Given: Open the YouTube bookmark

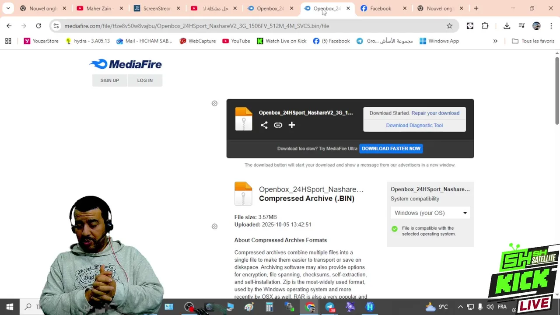Looking at the screenshot, I should [236, 41].
